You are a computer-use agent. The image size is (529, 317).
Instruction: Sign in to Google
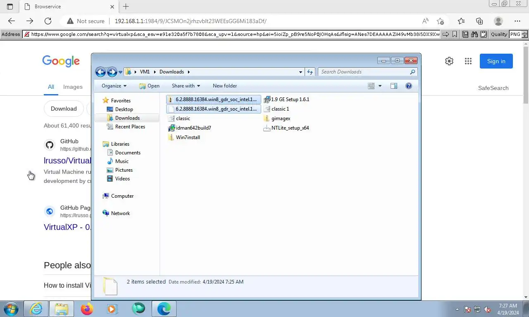click(x=496, y=61)
